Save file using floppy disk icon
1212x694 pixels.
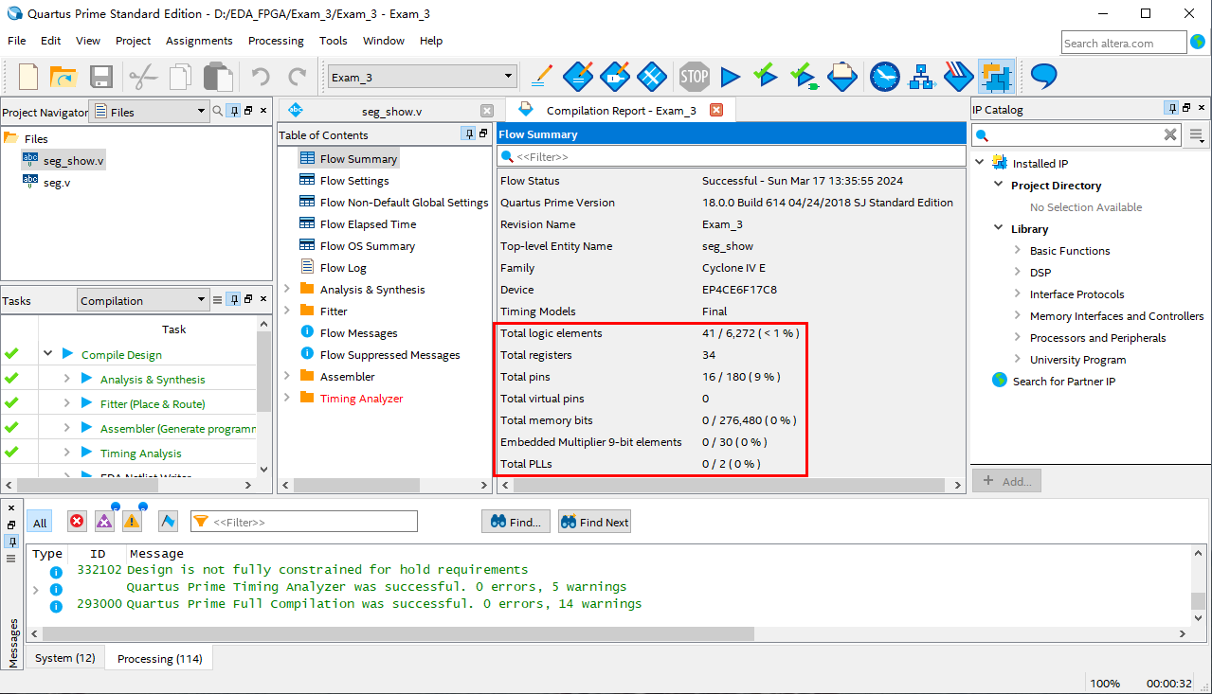pyautogui.click(x=101, y=77)
